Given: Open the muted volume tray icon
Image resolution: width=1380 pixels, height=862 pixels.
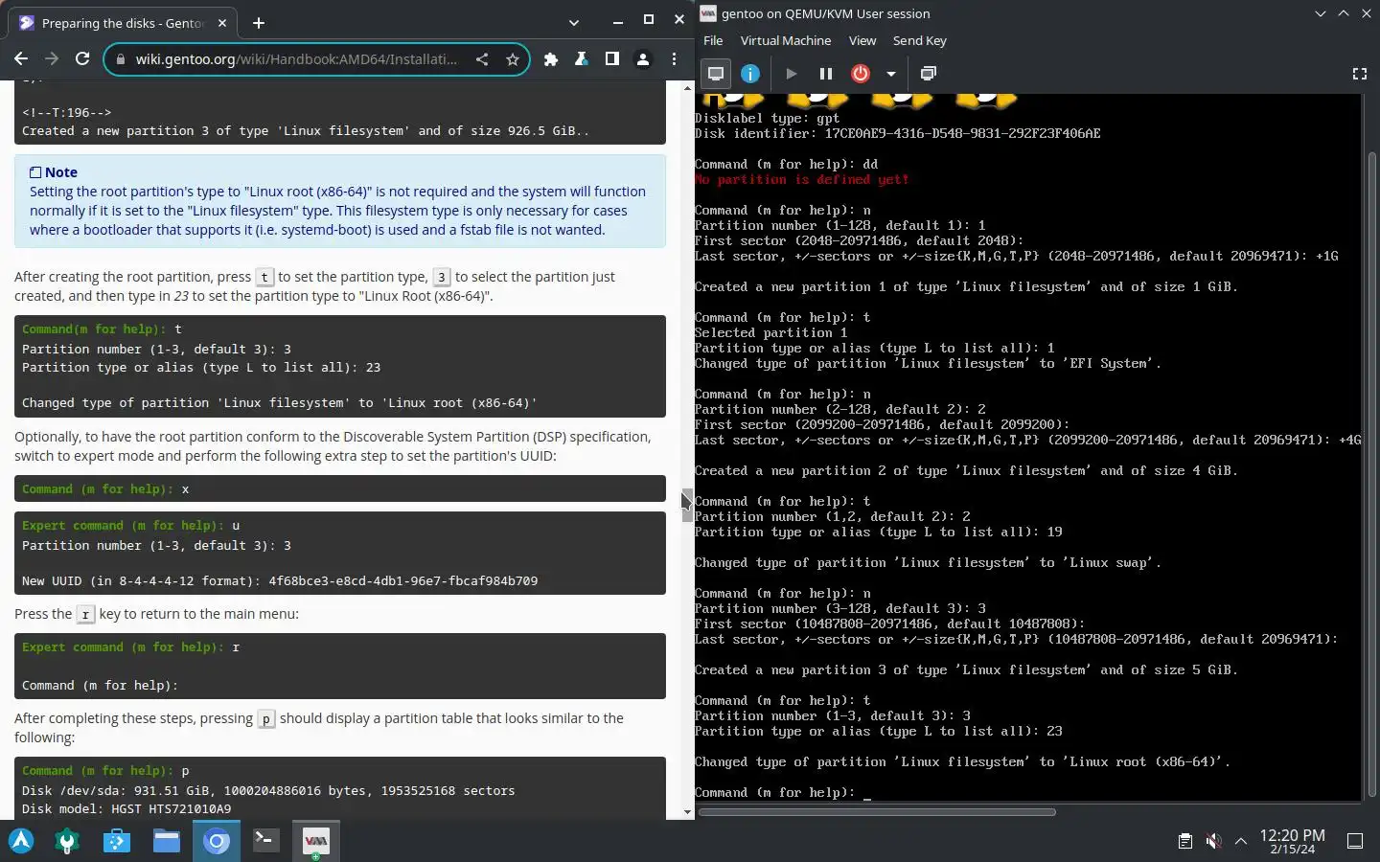Looking at the screenshot, I should [x=1213, y=841].
